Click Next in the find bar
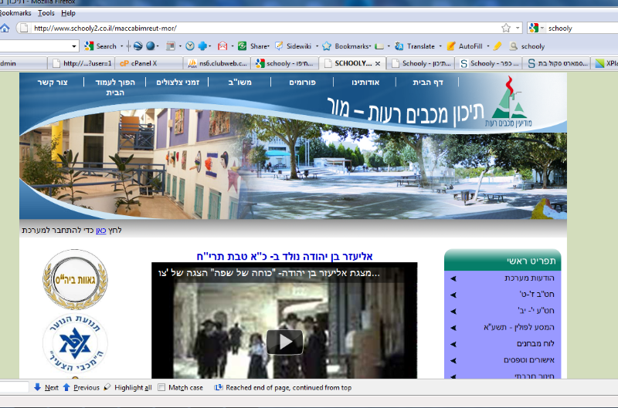The width and height of the screenshot is (618, 408). point(46,387)
